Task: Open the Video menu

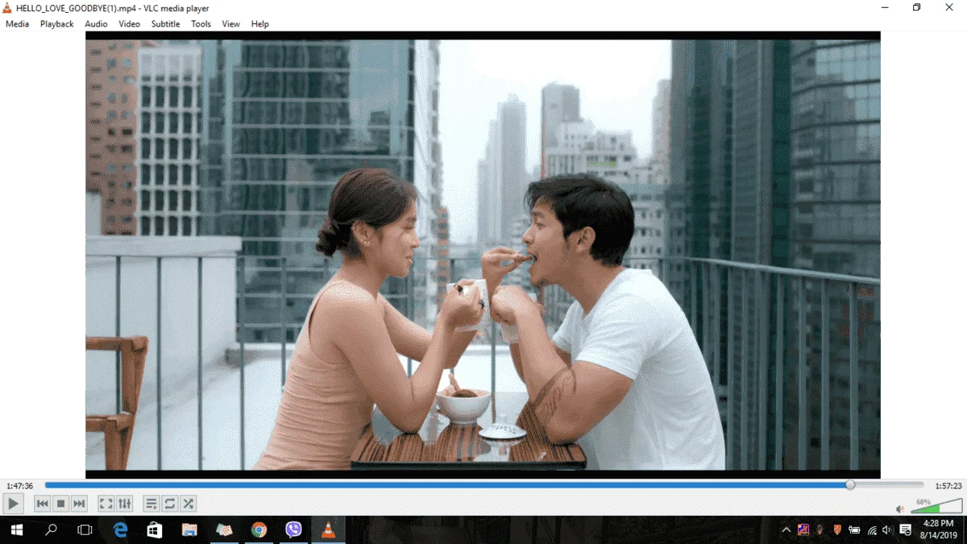Action: (x=129, y=24)
